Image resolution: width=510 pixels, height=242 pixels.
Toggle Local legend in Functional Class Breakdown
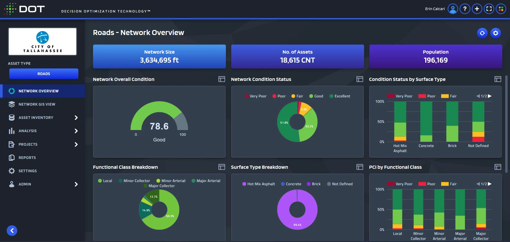tap(105, 181)
